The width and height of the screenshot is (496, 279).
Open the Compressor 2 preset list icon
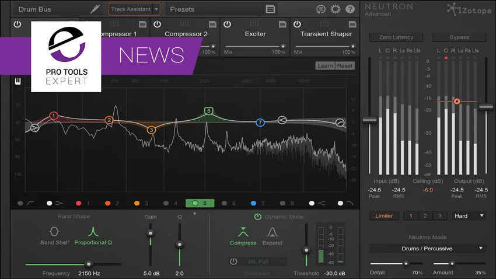pyautogui.click(x=212, y=25)
